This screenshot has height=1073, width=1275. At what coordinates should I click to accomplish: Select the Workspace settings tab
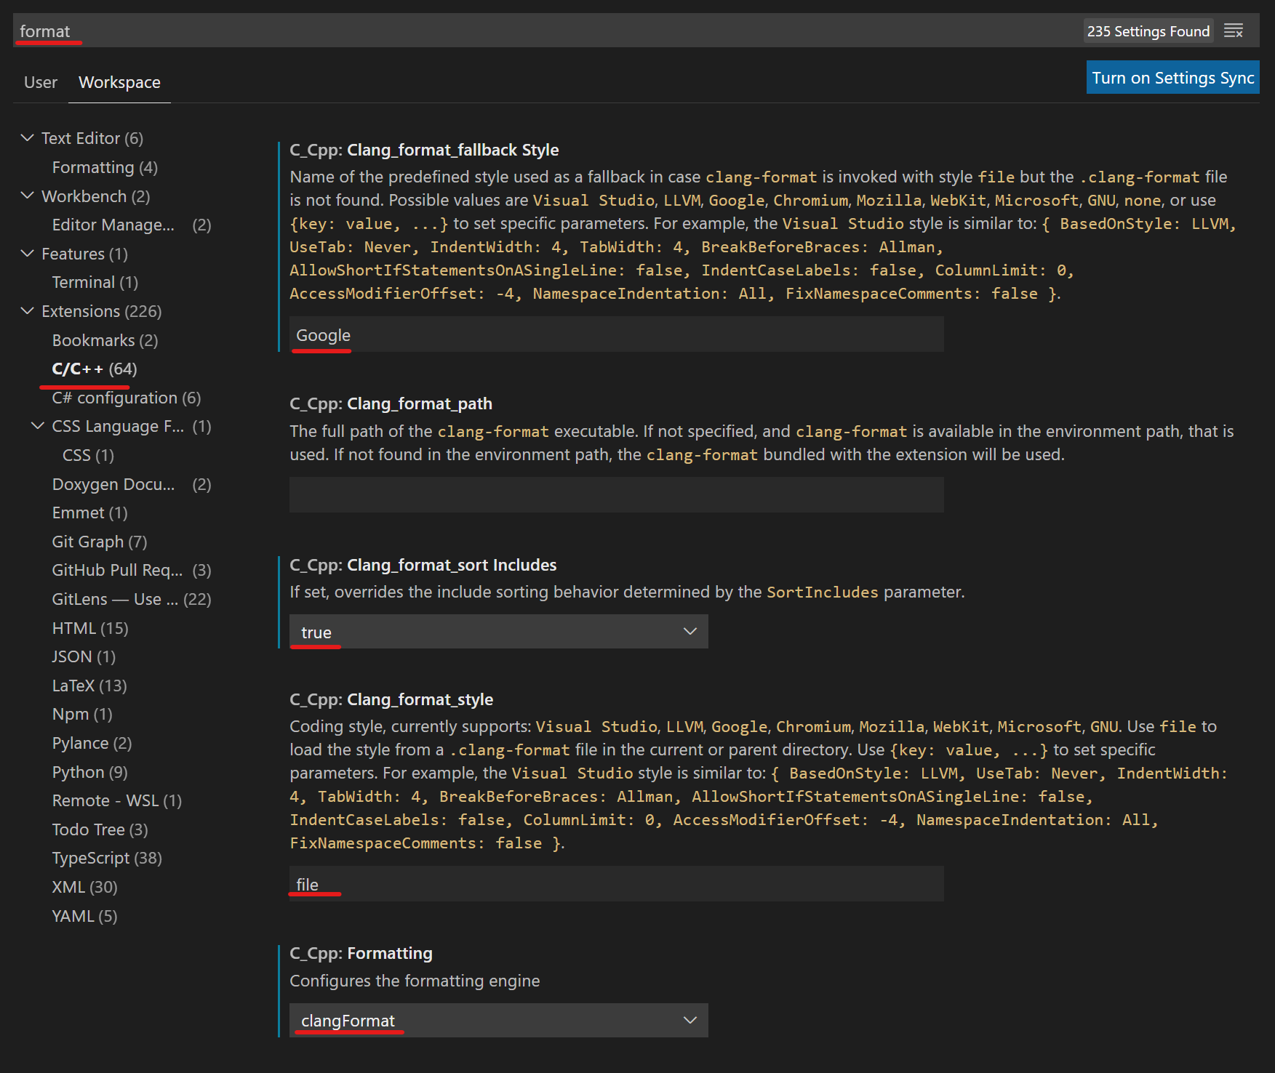119,83
